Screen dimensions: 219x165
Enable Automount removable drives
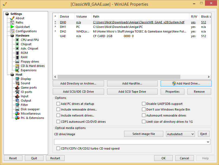coord(144,115)
